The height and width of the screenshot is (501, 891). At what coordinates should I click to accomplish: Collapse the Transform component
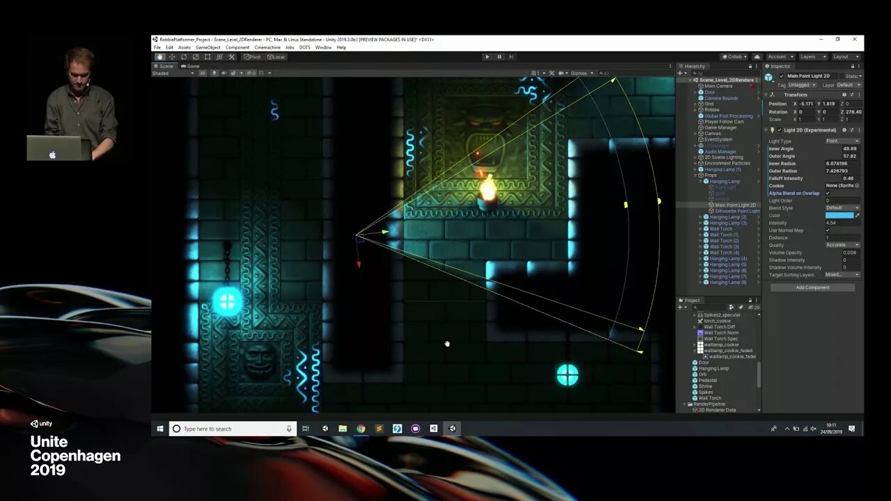pyautogui.click(x=767, y=95)
